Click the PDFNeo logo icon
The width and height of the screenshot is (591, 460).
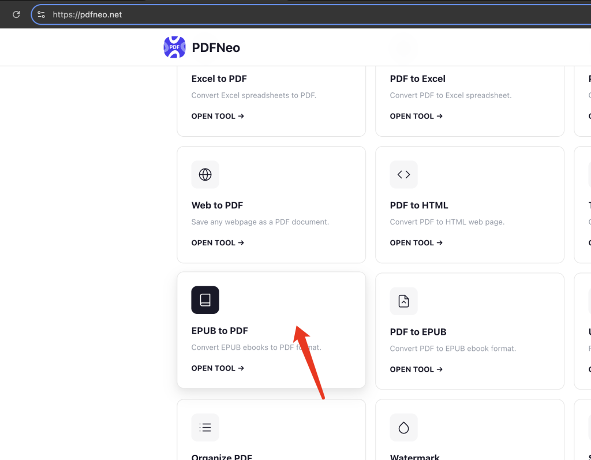pyautogui.click(x=174, y=47)
